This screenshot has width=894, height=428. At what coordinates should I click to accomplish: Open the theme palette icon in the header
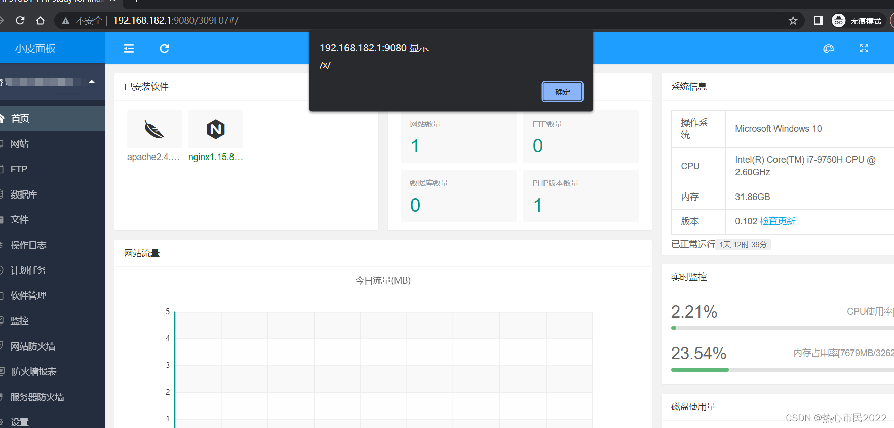click(x=828, y=48)
